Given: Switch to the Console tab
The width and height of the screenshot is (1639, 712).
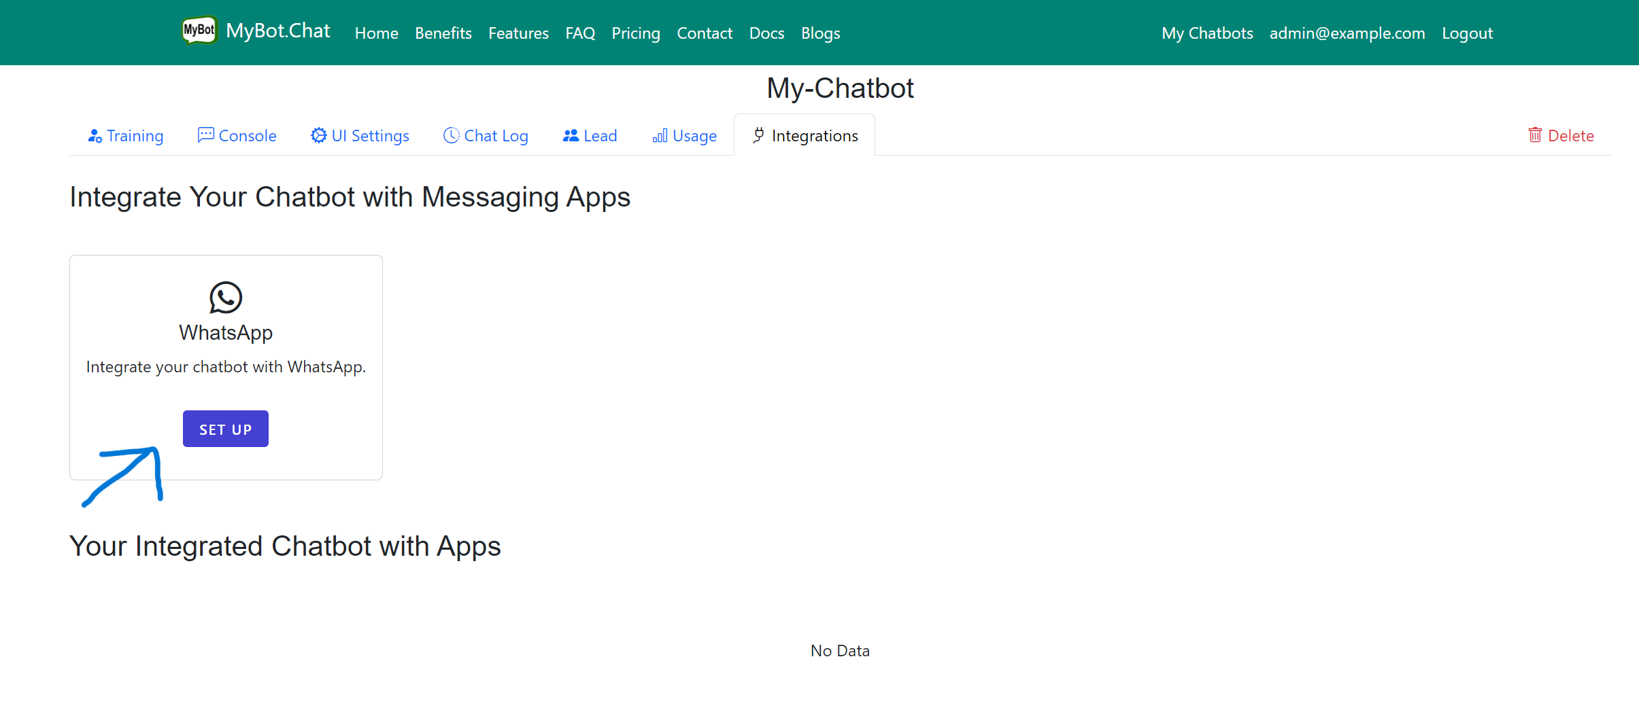Looking at the screenshot, I should (x=237, y=136).
